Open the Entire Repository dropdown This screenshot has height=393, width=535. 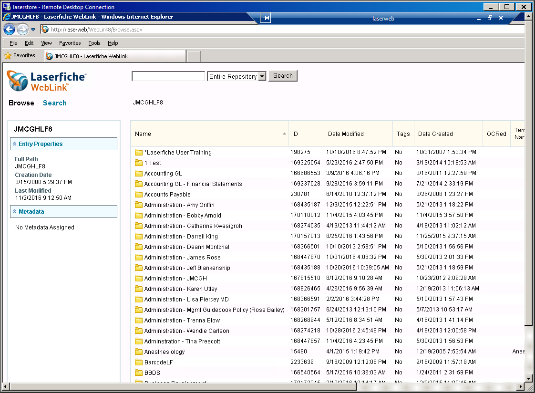point(262,76)
